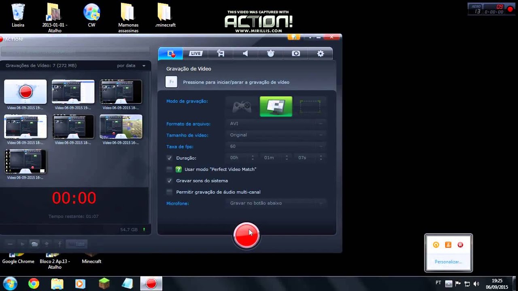Open recording thumbnail showing Minecraft landscape
The image size is (518, 291).
coord(121,127)
